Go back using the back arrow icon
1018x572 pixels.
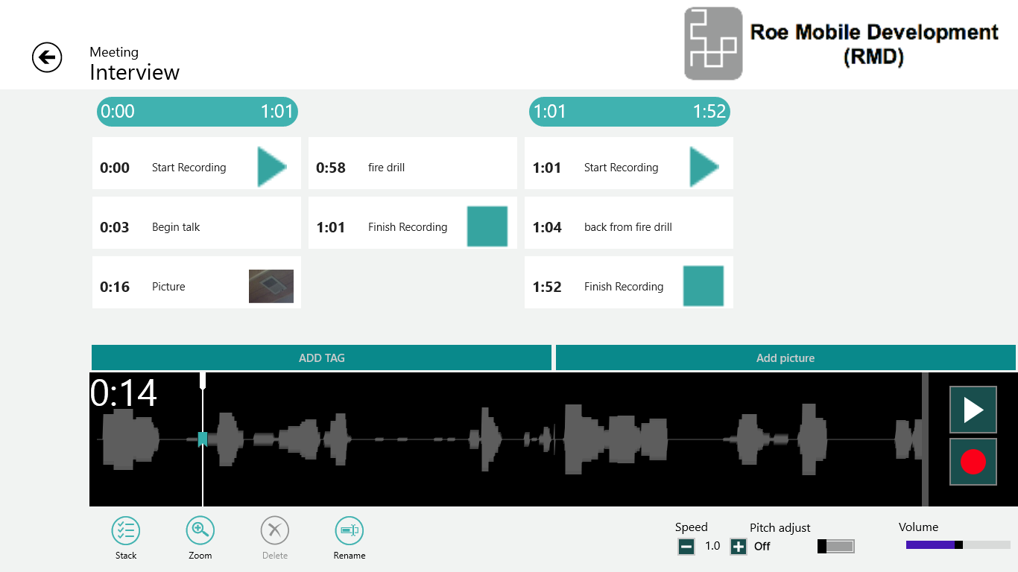pyautogui.click(x=47, y=57)
